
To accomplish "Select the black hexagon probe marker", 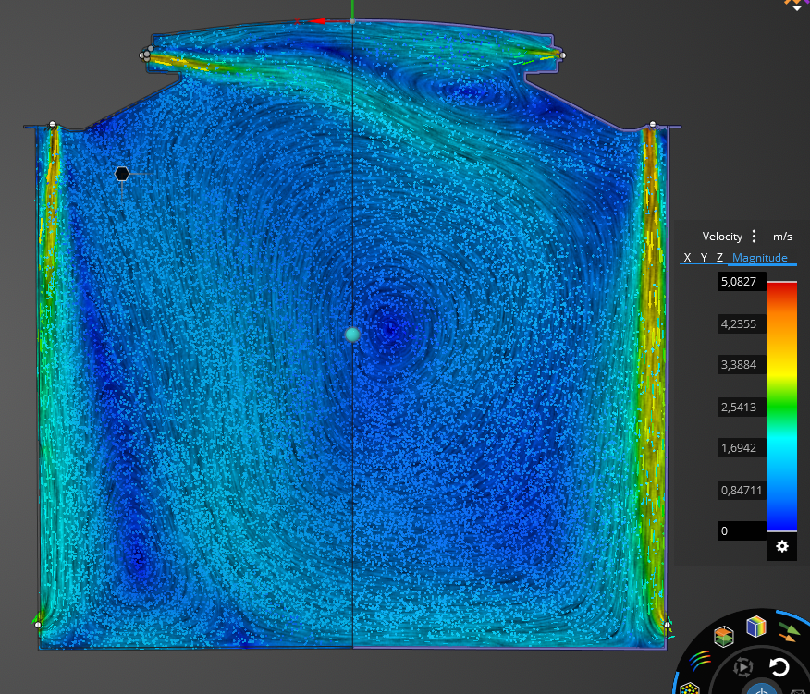I will pyautogui.click(x=122, y=174).
